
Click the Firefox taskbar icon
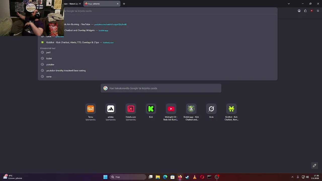[180, 177]
